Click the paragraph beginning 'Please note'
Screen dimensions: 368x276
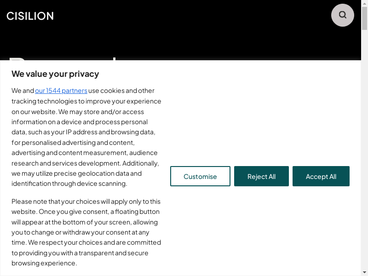tap(86, 232)
